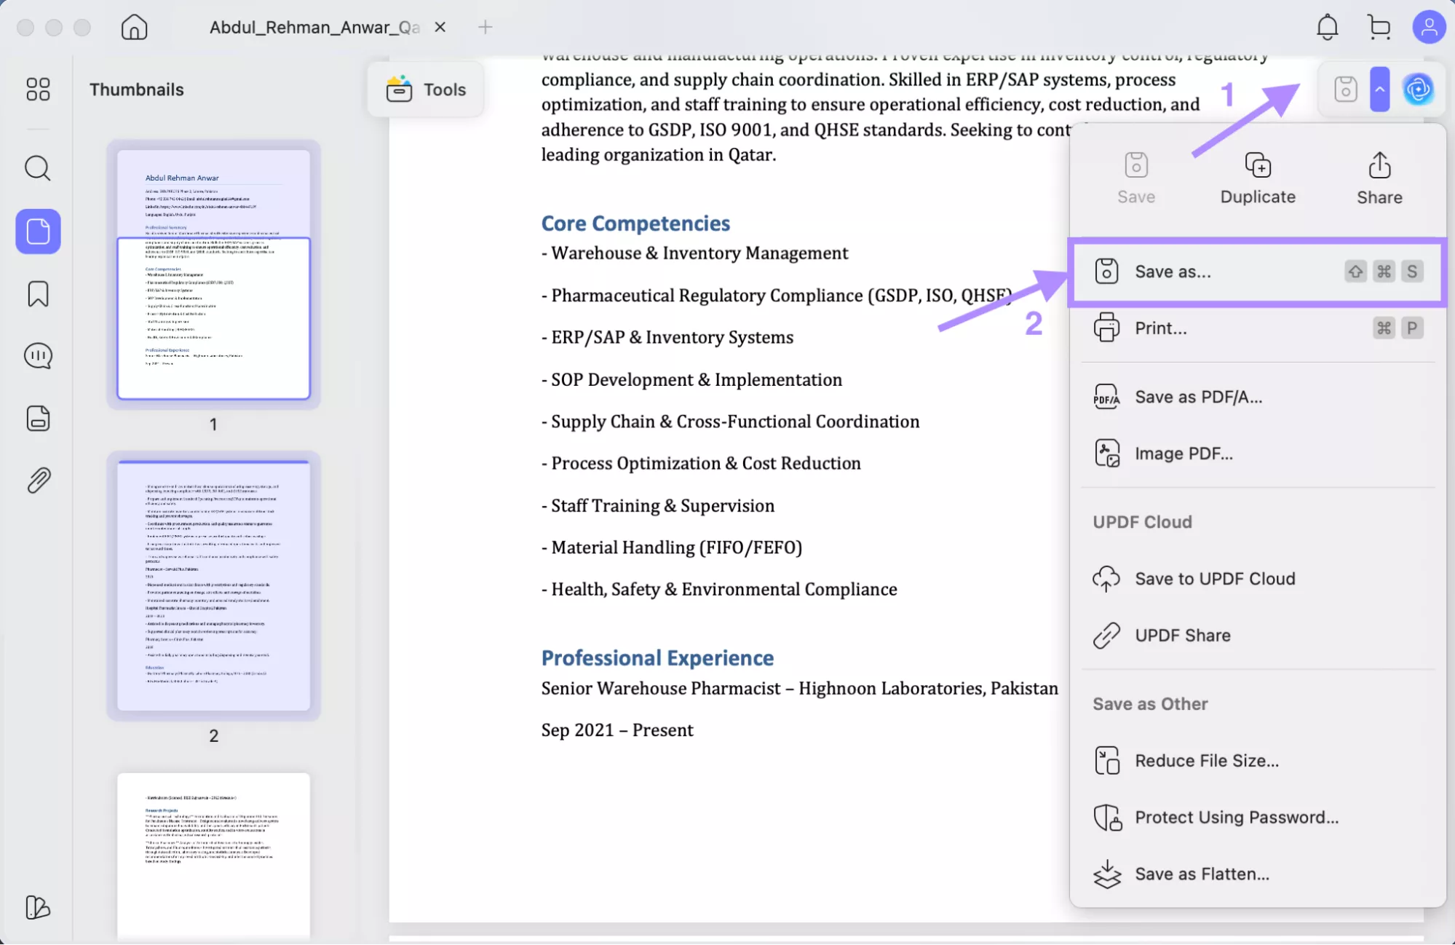Image resolution: width=1455 pixels, height=945 pixels.
Task: Open the Attachments paperclip icon
Action: pos(38,481)
